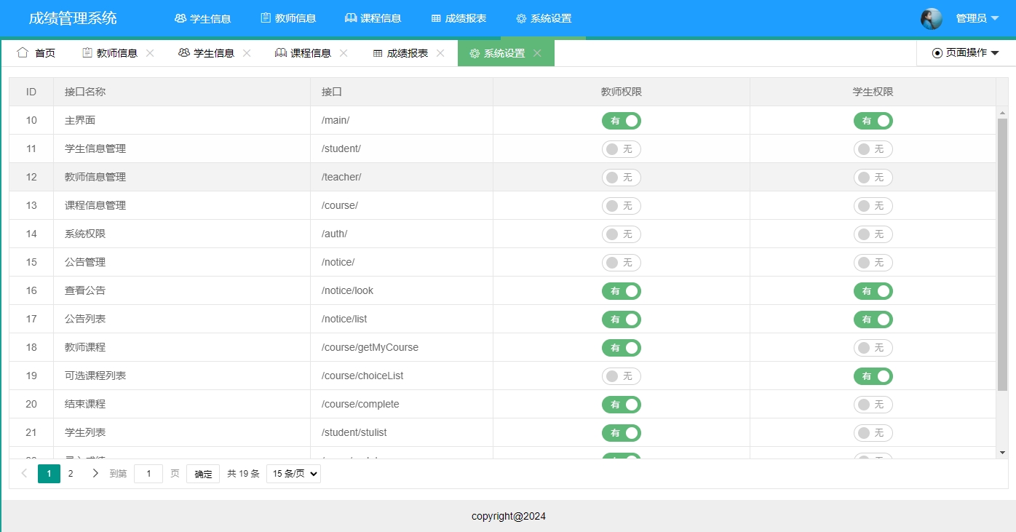Click the 确定 page jump button

(203, 474)
